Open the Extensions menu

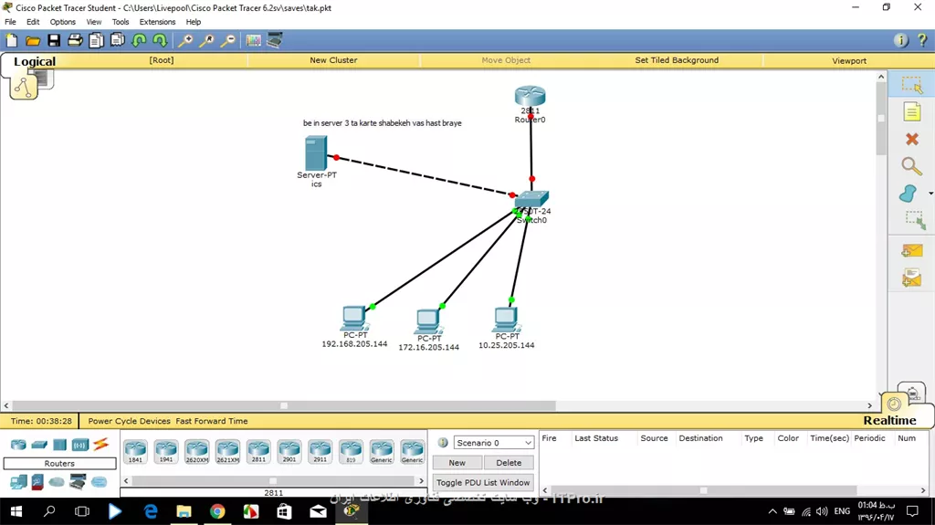click(x=157, y=22)
